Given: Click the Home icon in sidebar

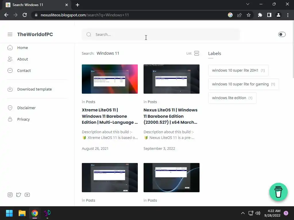Looking at the screenshot, I should (x=10, y=48).
